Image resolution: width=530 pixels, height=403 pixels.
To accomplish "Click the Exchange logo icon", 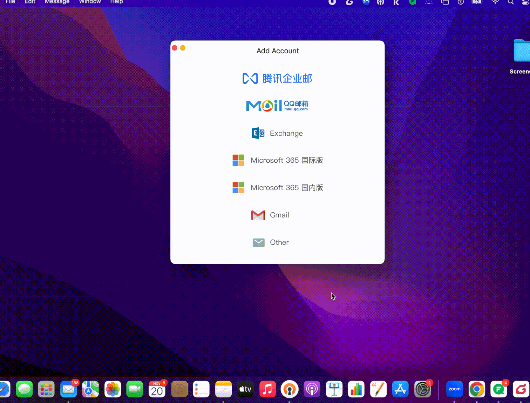I will tap(258, 133).
